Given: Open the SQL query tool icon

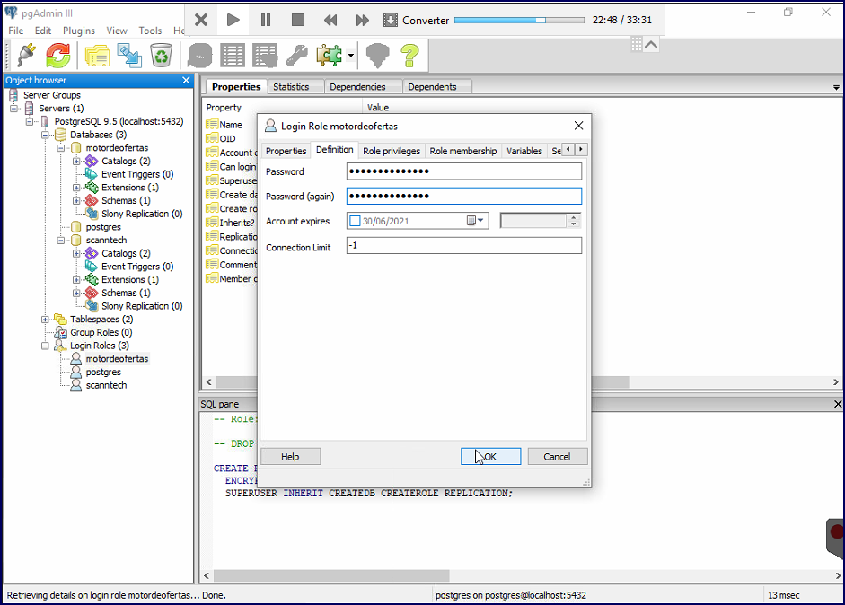Looking at the screenshot, I should click(x=200, y=55).
